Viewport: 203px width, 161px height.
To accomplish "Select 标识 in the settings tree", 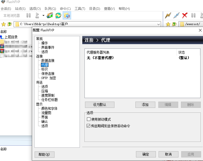I will [x=44, y=69].
